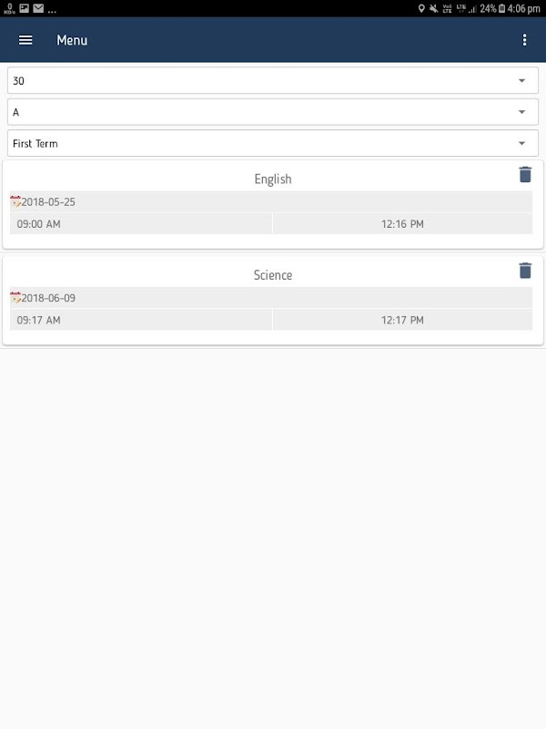The width and height of the screenshot is (546, 729).
Task: Select the English exam date 2018-05-25
Action: 49,202
